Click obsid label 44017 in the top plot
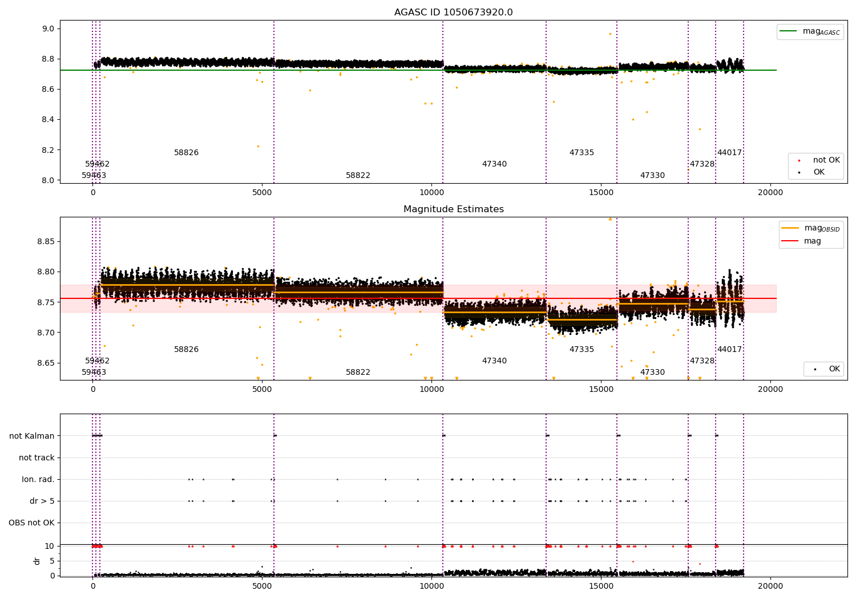The width and height of the screenshot is (856, 599). (x=729, y=153)
